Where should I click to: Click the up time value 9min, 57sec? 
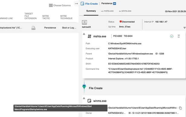click(125, 27)
